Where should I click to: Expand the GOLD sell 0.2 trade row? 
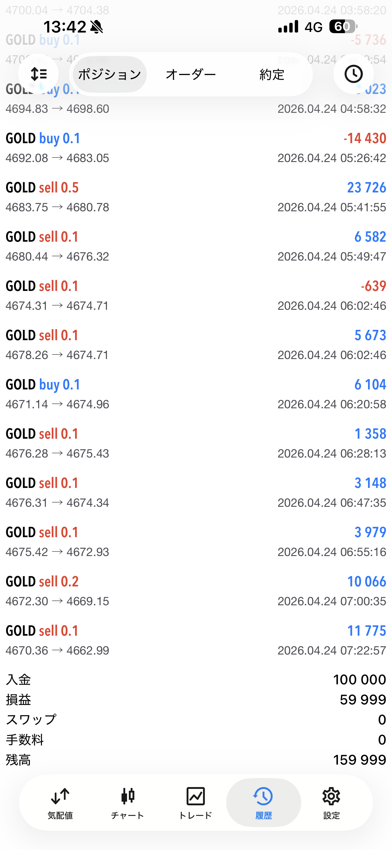(x=196, y=591)
